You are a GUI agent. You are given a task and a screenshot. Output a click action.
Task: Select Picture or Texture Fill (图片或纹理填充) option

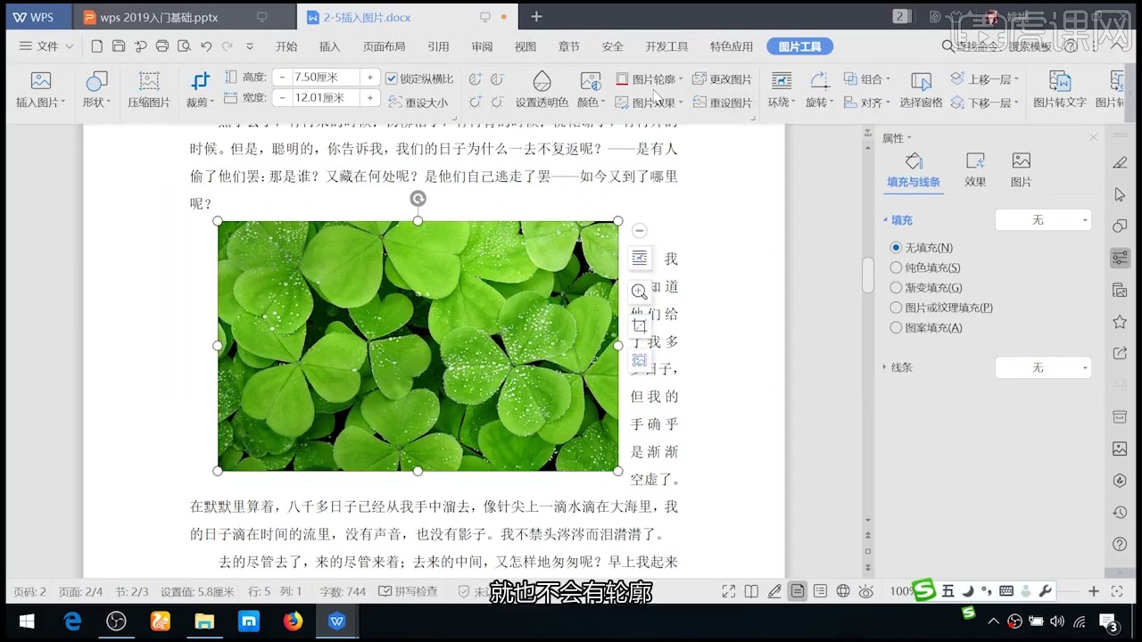coord(897,308)
